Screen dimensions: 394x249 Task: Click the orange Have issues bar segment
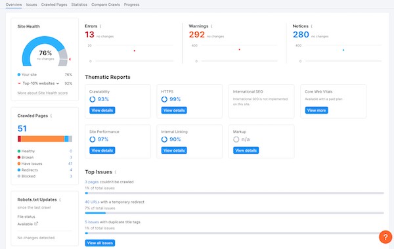(x=43, y=139)
